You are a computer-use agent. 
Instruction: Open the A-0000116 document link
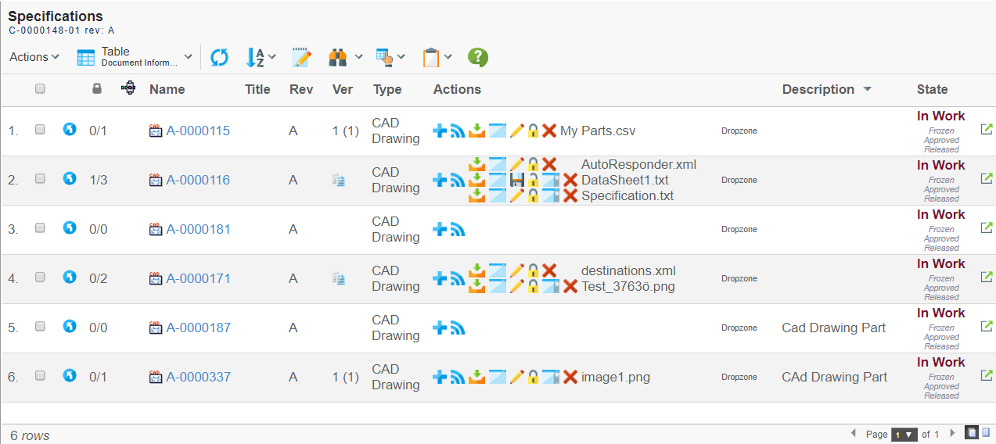pyautogui.click(x=198, y=180)
